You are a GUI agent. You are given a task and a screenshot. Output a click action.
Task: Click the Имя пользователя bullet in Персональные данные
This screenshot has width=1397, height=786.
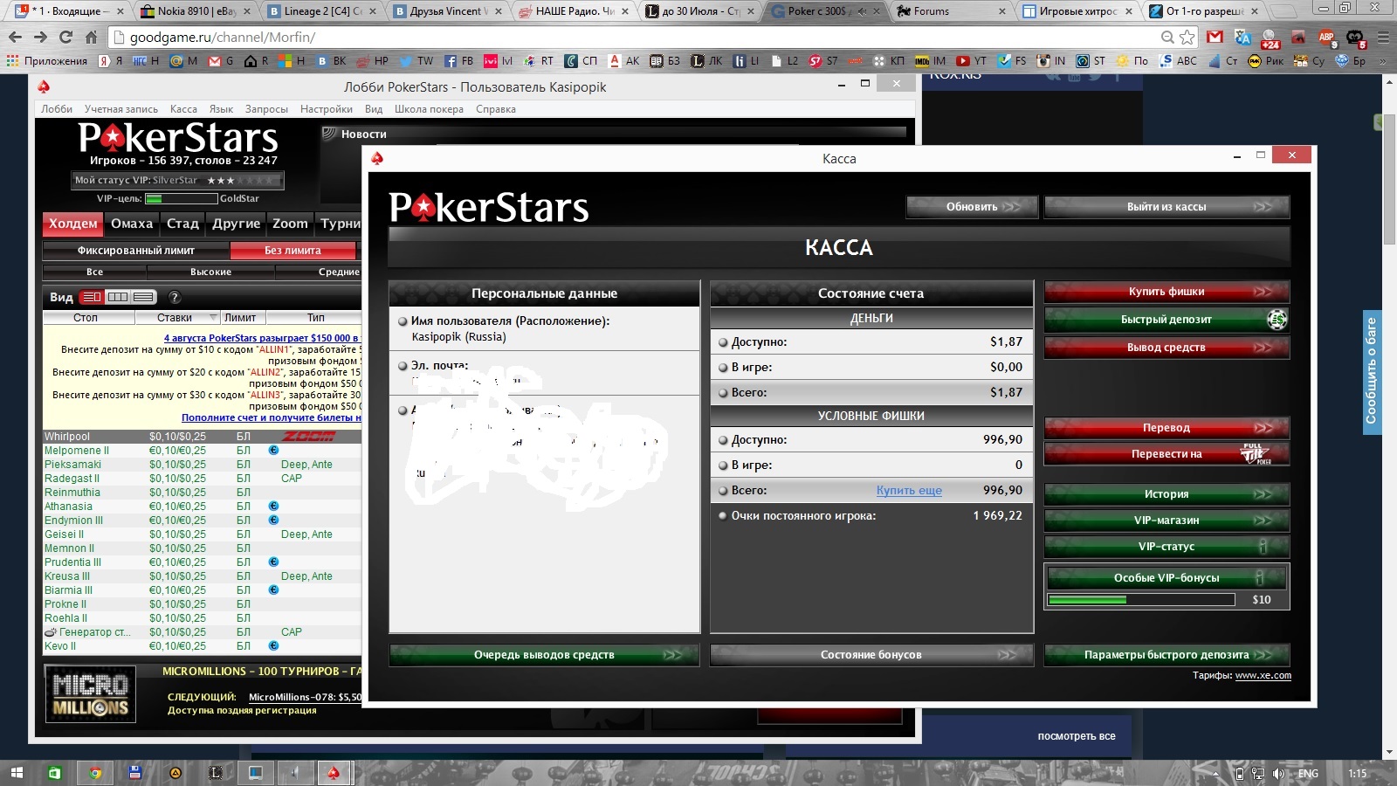(403, 321)
